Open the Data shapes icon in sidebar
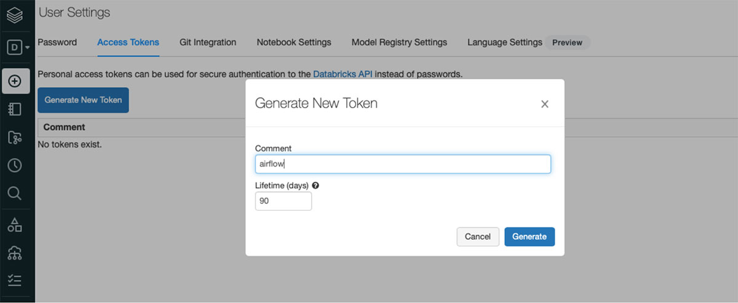The width and height of the screenshot is (738, 303). 15,225
